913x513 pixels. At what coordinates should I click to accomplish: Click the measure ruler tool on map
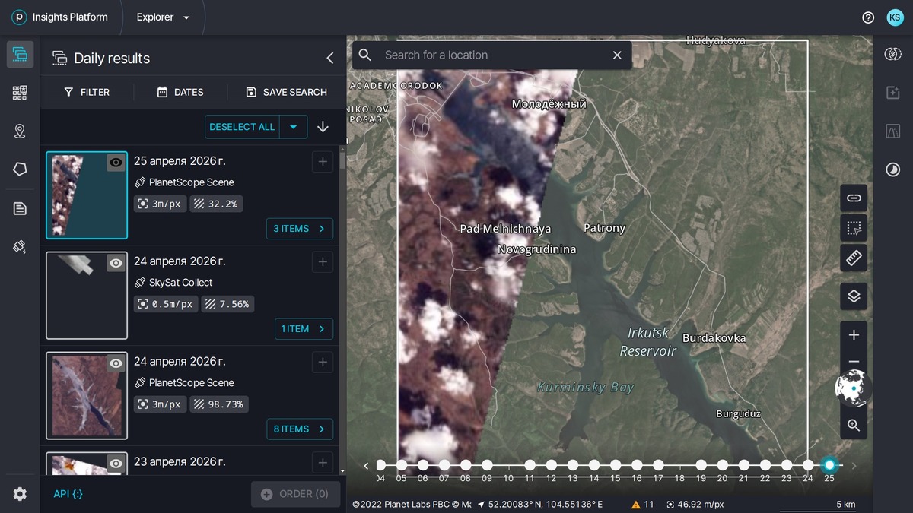854,258
